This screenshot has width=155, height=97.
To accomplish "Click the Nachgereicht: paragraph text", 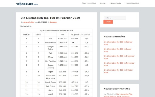I will coord(26,26).
